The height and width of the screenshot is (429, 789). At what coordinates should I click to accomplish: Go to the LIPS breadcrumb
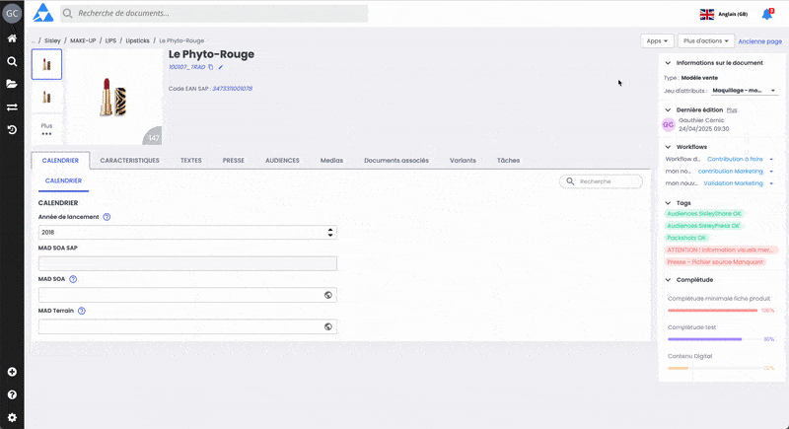tap(110, 40)
